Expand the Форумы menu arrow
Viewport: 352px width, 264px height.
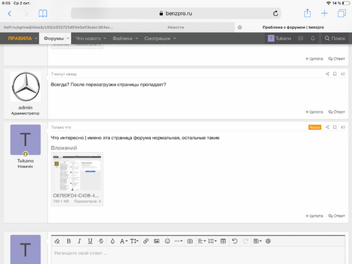point(68,38)
